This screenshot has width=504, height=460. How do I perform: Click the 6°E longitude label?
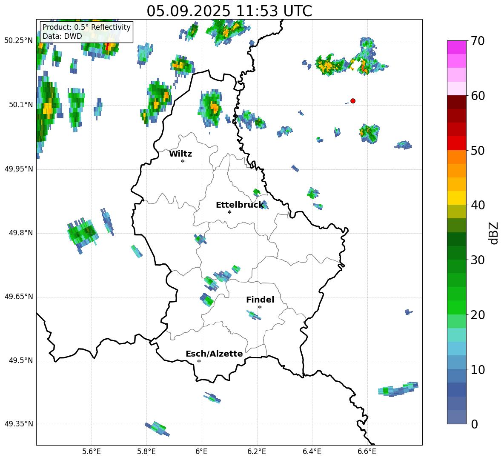click(201, 451)
